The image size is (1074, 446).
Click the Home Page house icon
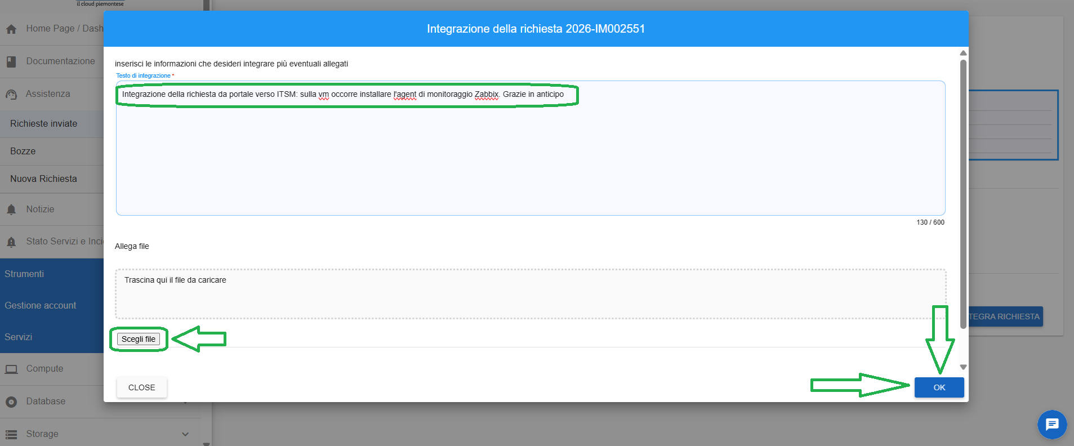(11, 29)
